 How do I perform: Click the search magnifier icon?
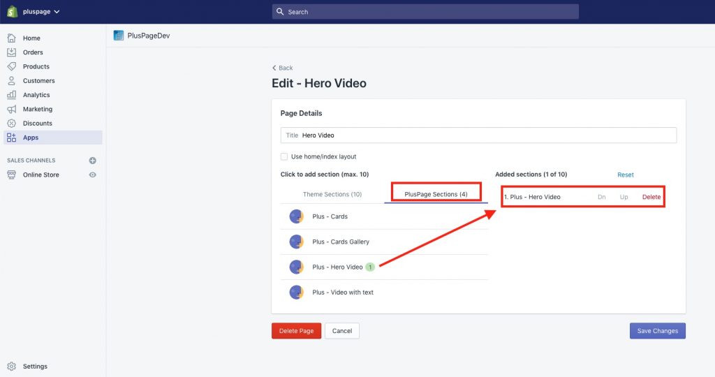click(x=280, y=11)
